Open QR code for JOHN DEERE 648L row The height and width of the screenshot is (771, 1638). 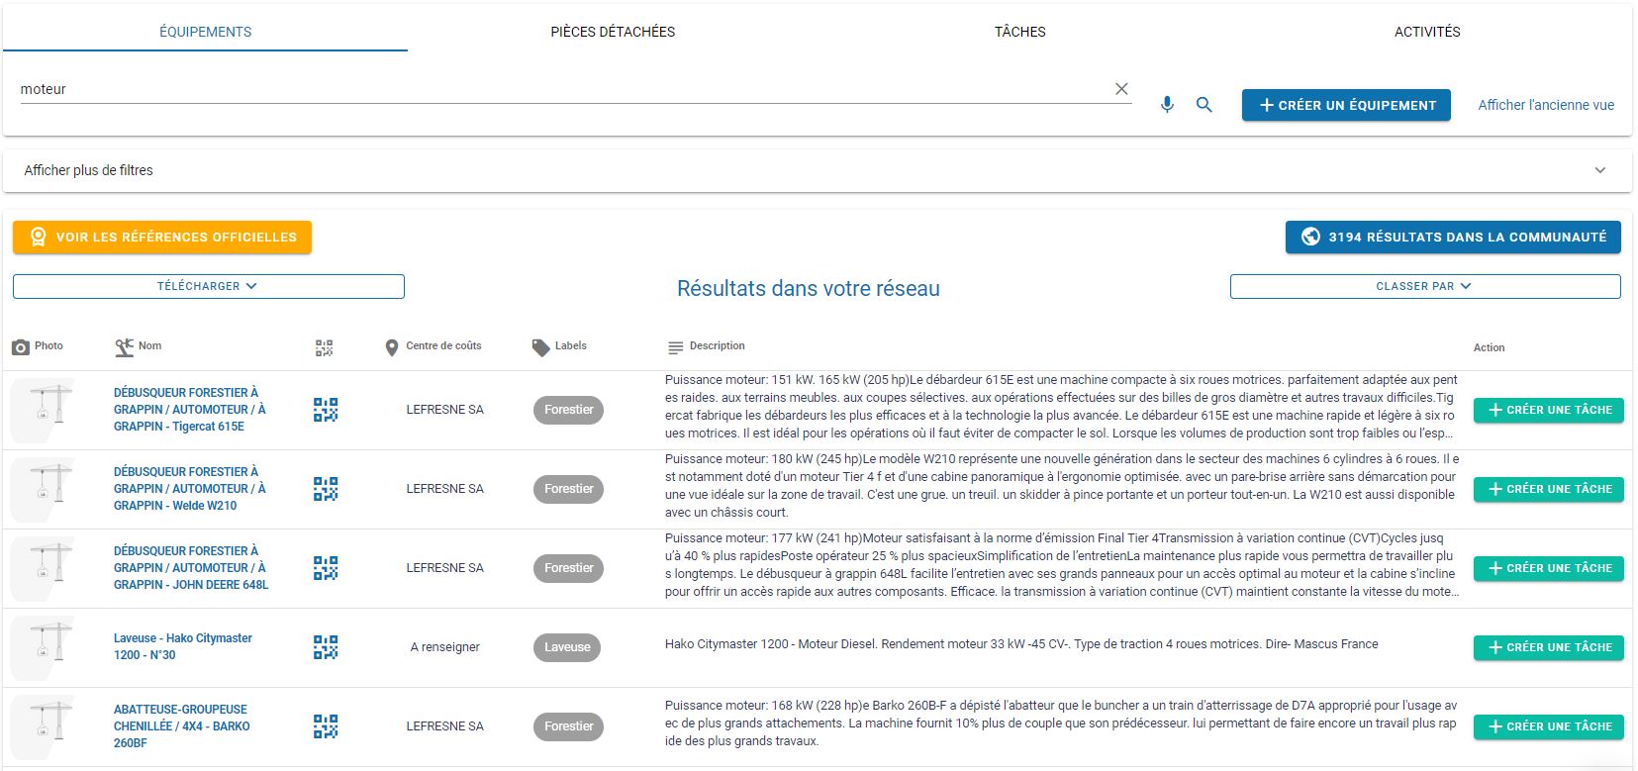point(326,568)
